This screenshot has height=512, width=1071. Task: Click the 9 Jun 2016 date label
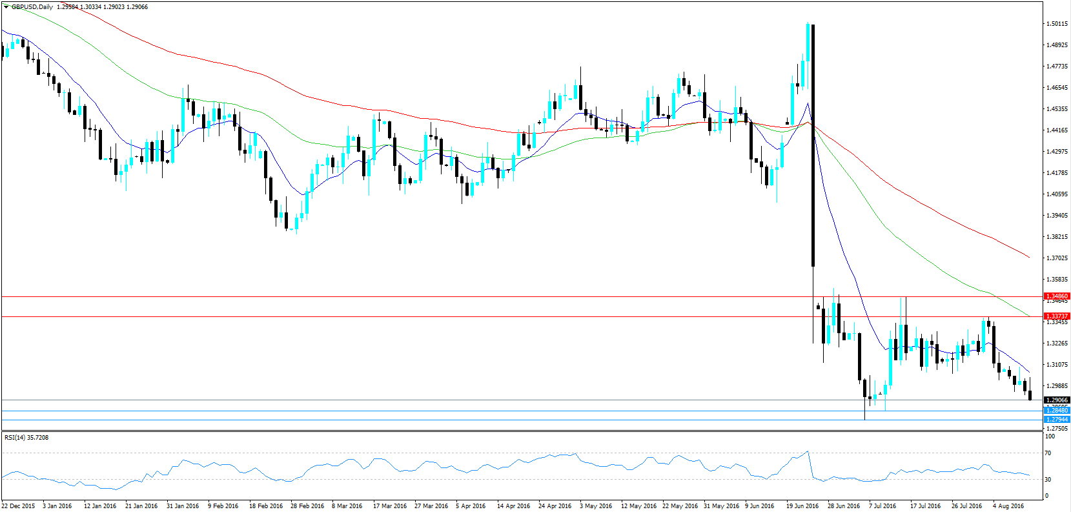tap(760, 506)
